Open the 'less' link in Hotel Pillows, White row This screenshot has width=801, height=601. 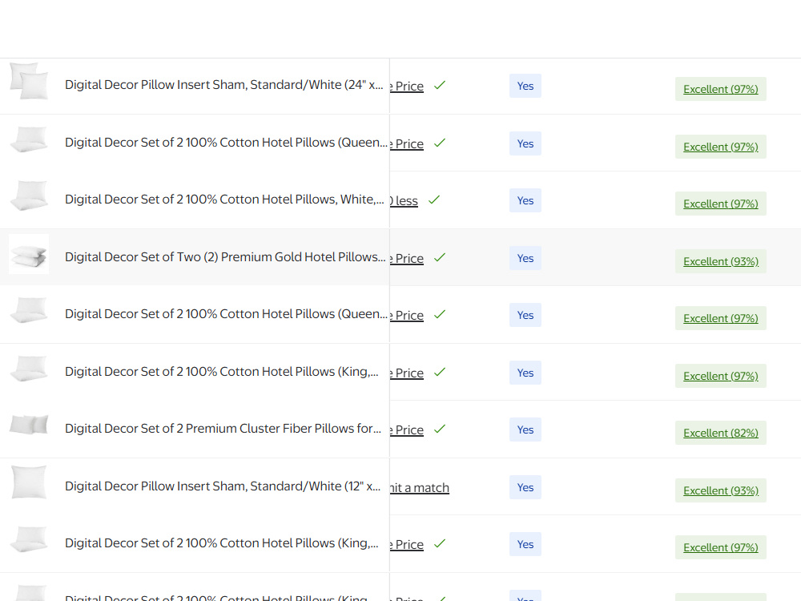coord(404,201)
